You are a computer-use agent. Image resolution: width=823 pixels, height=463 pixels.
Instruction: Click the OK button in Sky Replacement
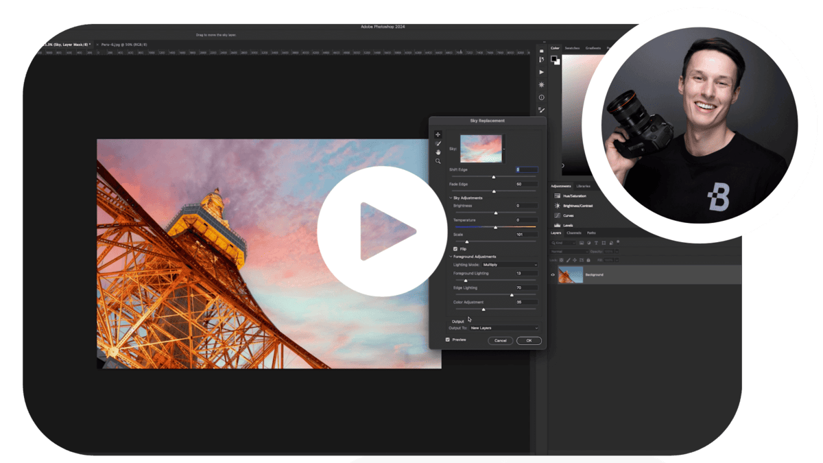pos(529,340)
